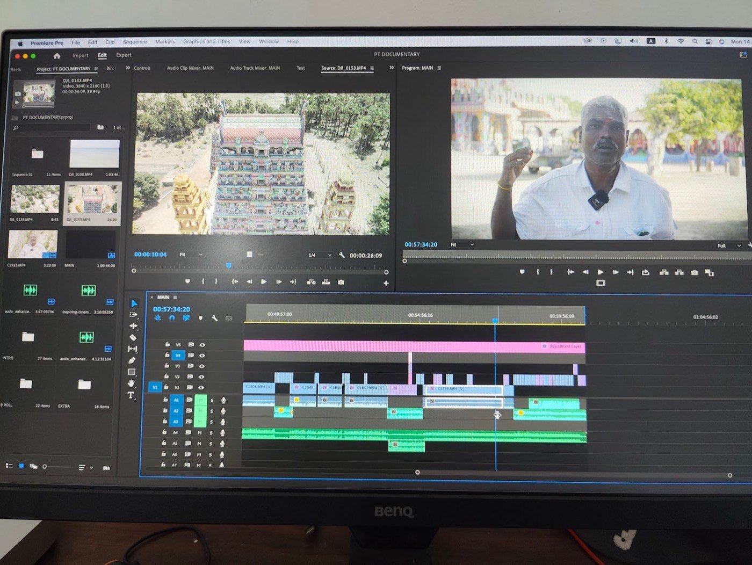Click Program monitor comparison view icon

710,273
